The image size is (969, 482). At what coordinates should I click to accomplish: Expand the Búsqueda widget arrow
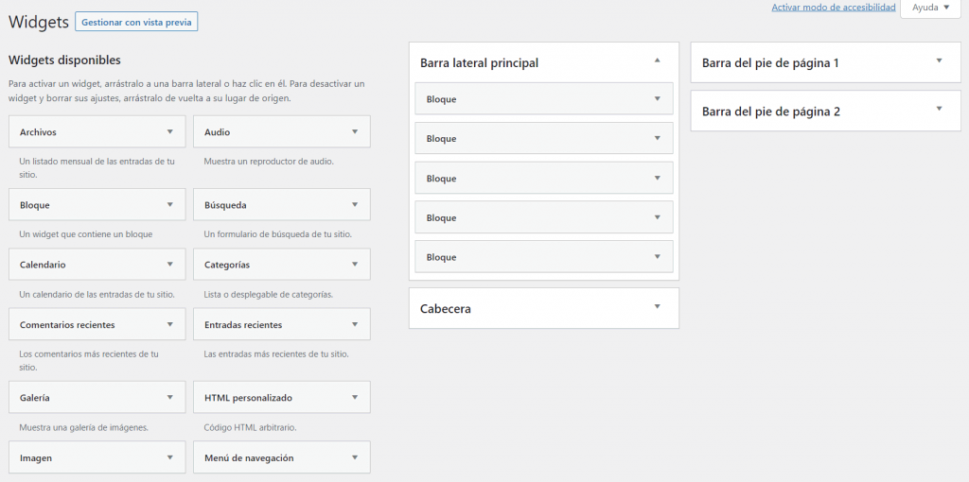pyautogui.click(x=355, y=204)
